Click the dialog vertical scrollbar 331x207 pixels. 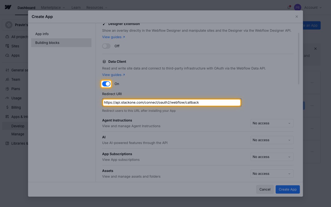[x=299, y=58]
